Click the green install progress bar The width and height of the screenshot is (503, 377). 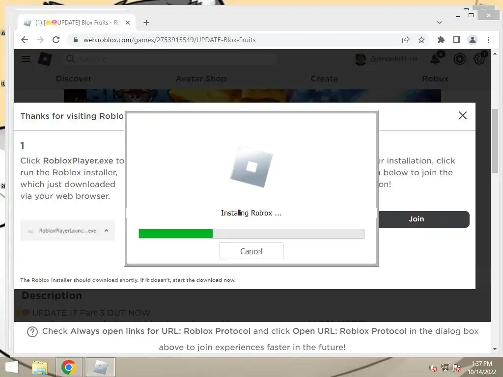tap(251, 233)
